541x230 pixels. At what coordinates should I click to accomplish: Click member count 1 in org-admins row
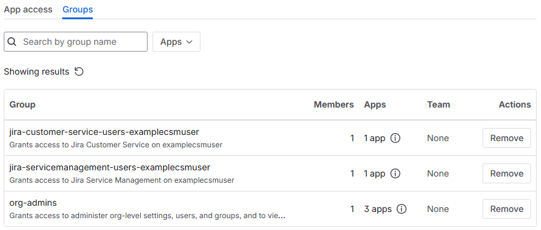[352, 209]
